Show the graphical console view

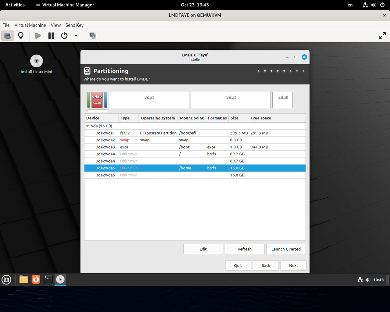click(x=7, y=35)
